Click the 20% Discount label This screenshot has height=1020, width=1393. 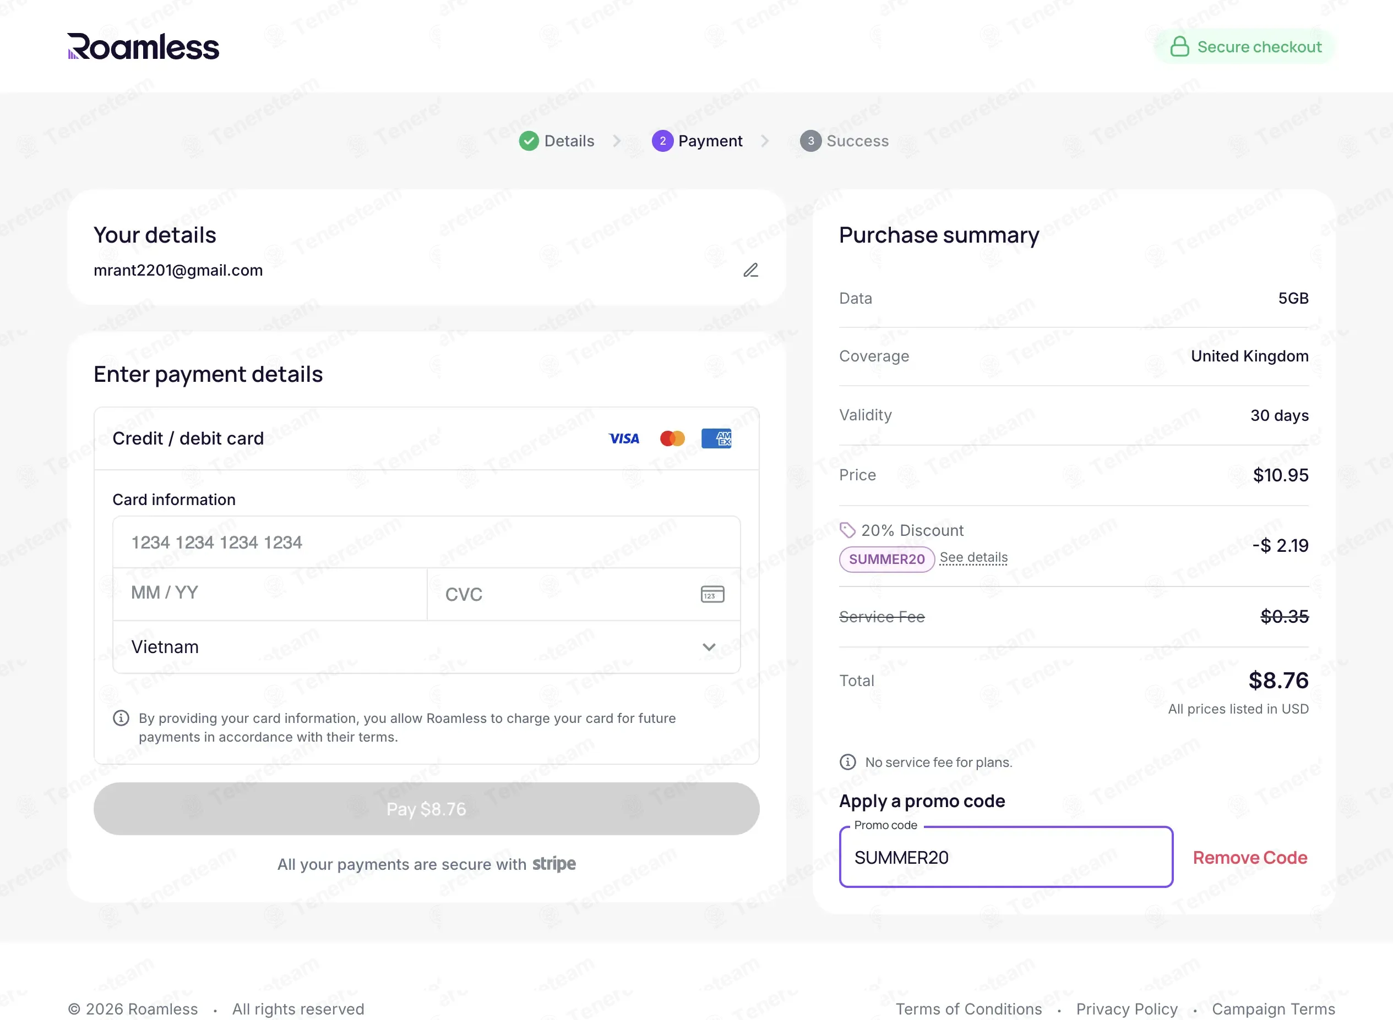912,530
